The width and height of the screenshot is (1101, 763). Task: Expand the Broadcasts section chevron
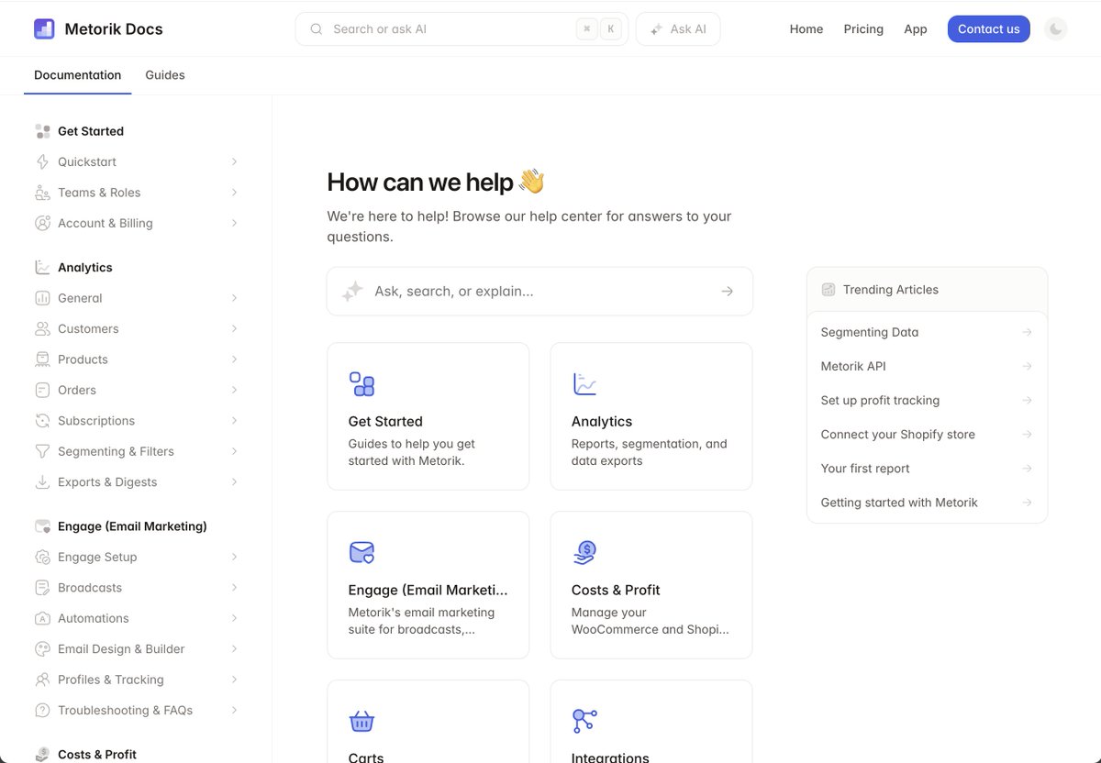(234, 588)
